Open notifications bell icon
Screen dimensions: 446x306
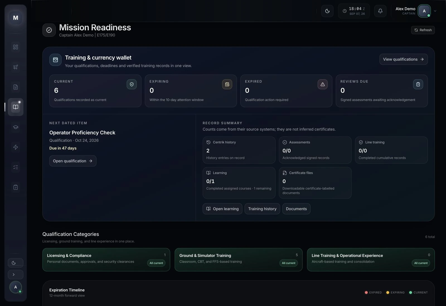click(x=380, y=11)
